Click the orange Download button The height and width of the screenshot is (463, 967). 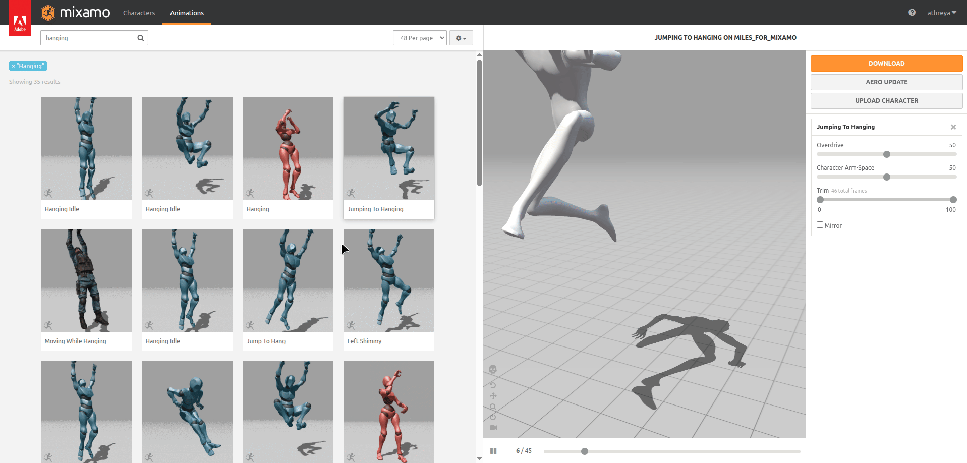tap(886, 64)
